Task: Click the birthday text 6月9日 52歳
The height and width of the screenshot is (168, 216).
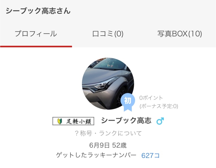Action: [108, 145]
